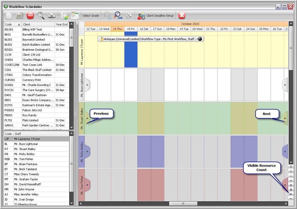Click the Select Grade toolbar button

click(x=91, y=16)
